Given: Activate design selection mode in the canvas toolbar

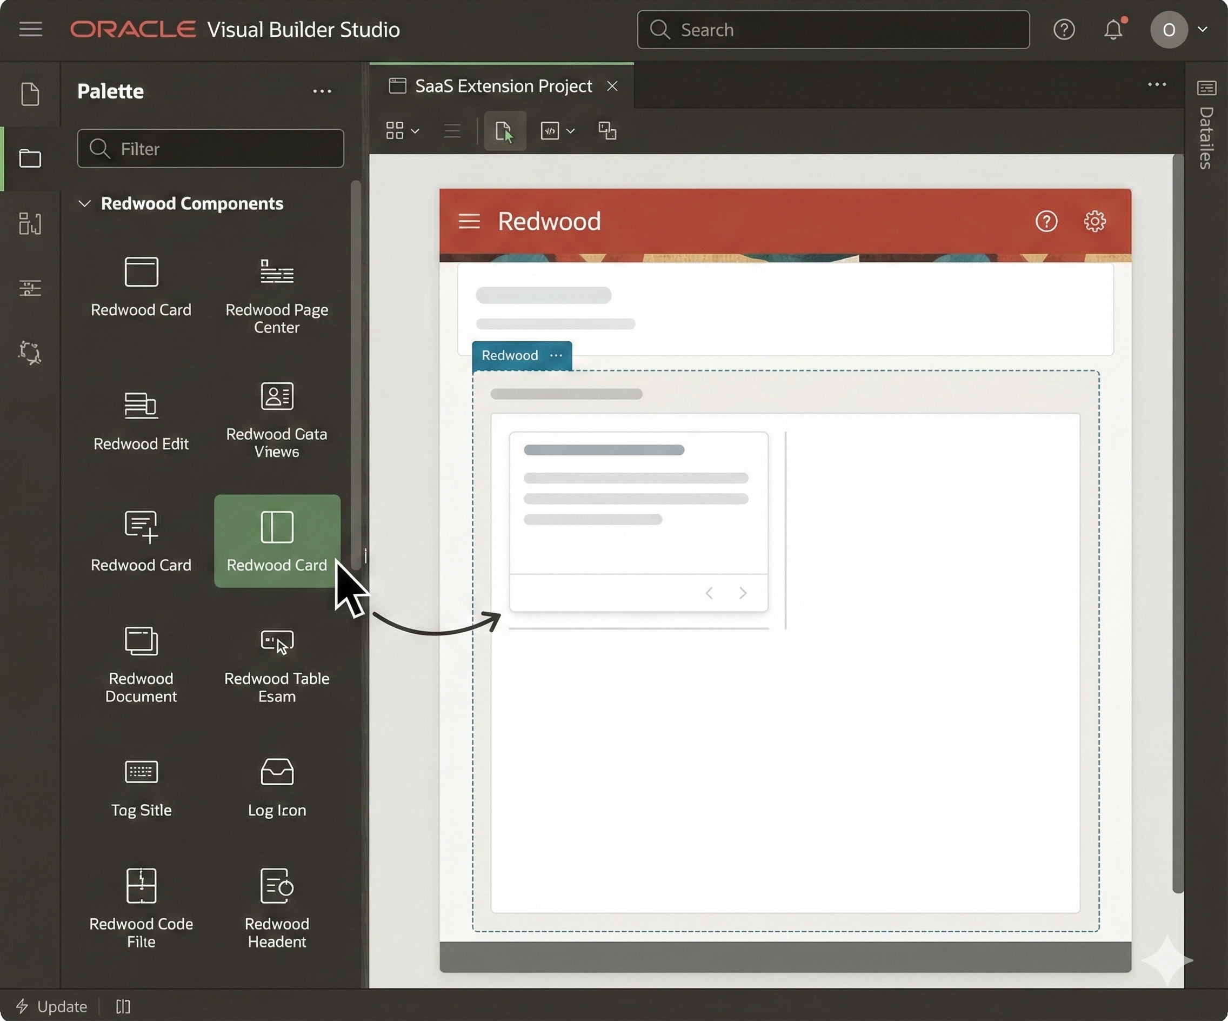Looking at the screenshot, I should 504,130.
